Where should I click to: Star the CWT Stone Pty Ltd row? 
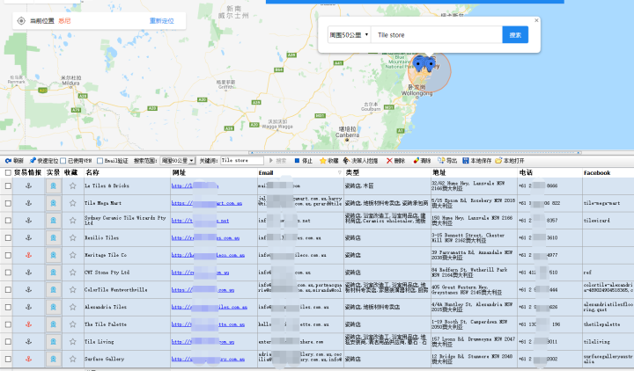73,273
